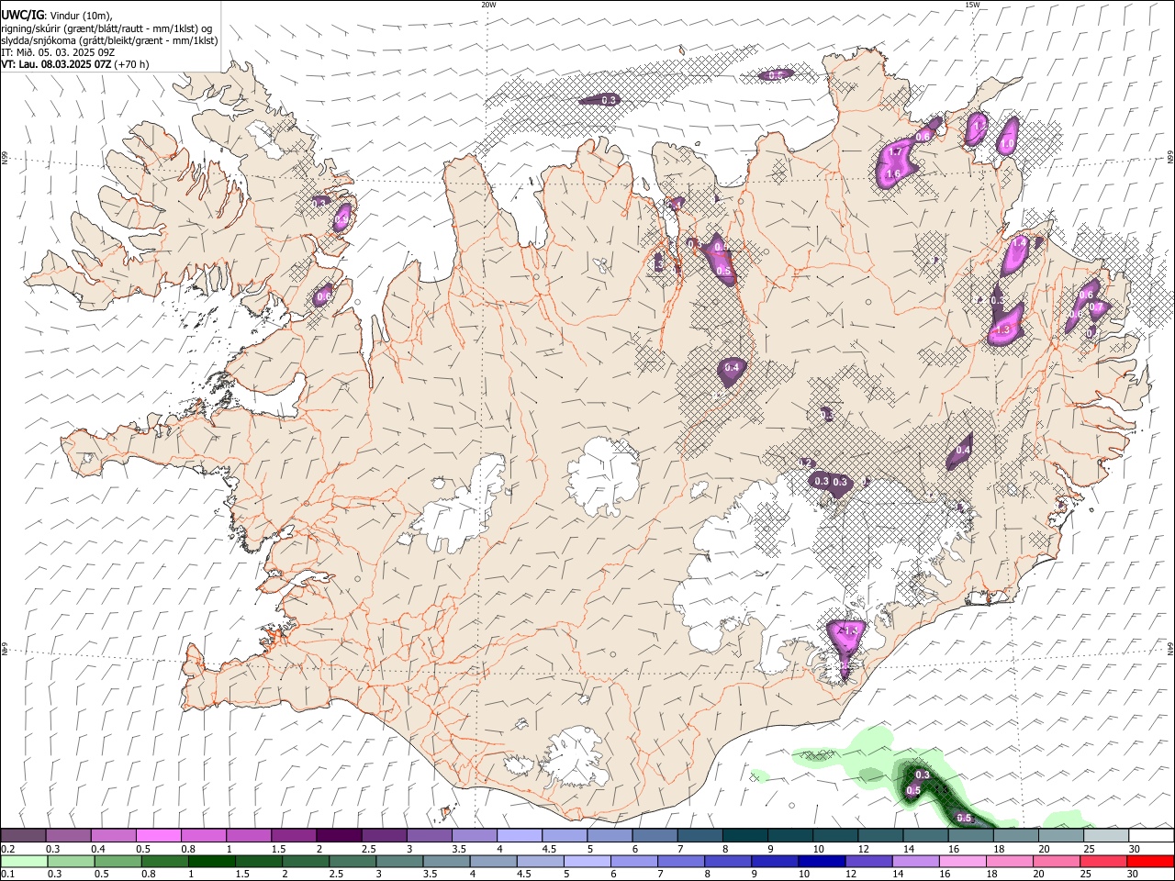
Task: Click the '1.0' snowfall value in the northeast
Action: coord(1007,144)
